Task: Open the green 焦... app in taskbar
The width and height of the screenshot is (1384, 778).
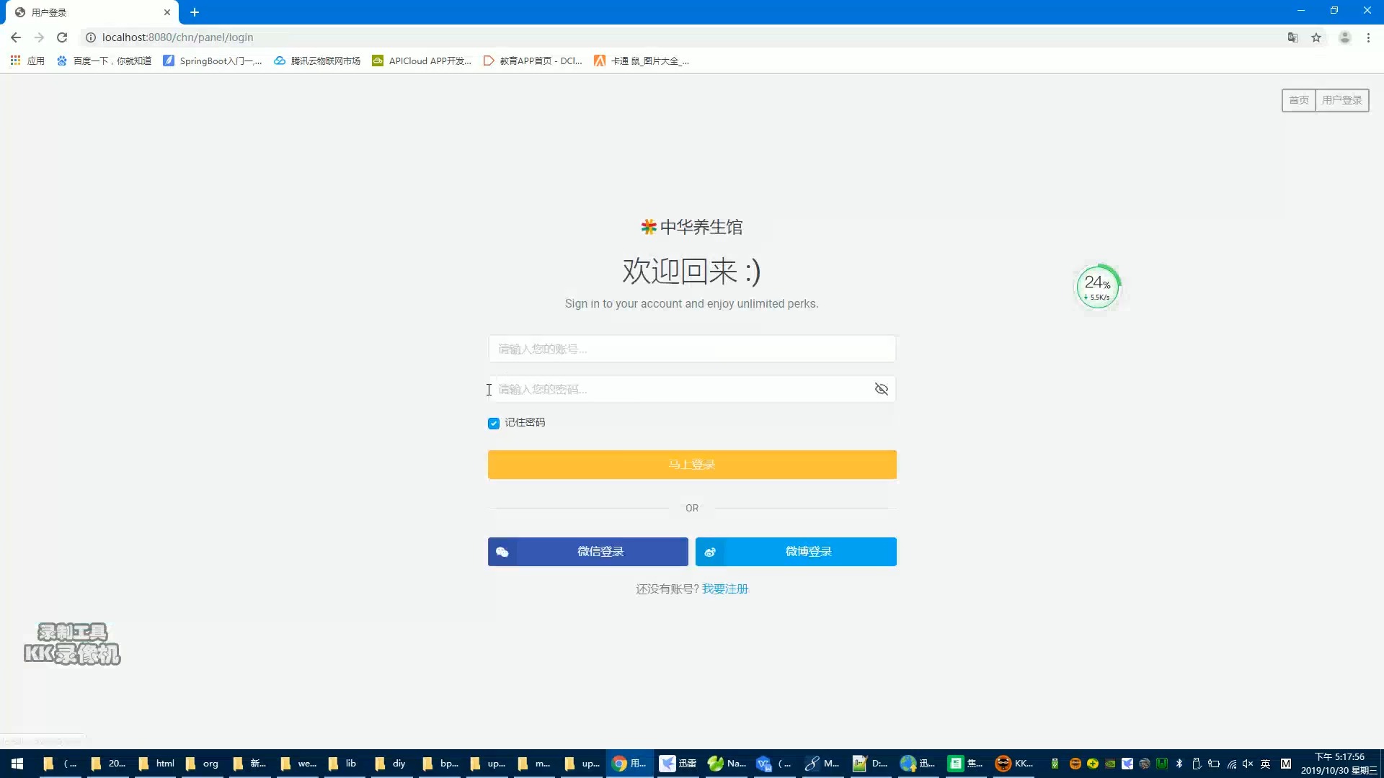Action: (x=965, y=764)
